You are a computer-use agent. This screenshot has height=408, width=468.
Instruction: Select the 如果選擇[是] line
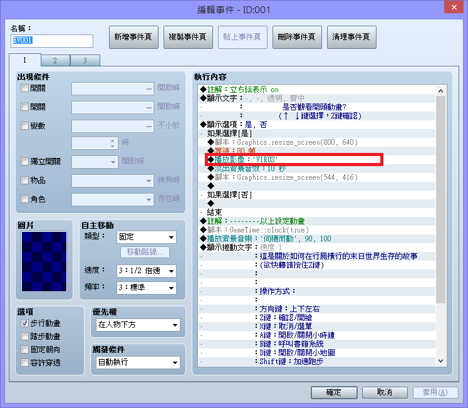click(316, 133)
